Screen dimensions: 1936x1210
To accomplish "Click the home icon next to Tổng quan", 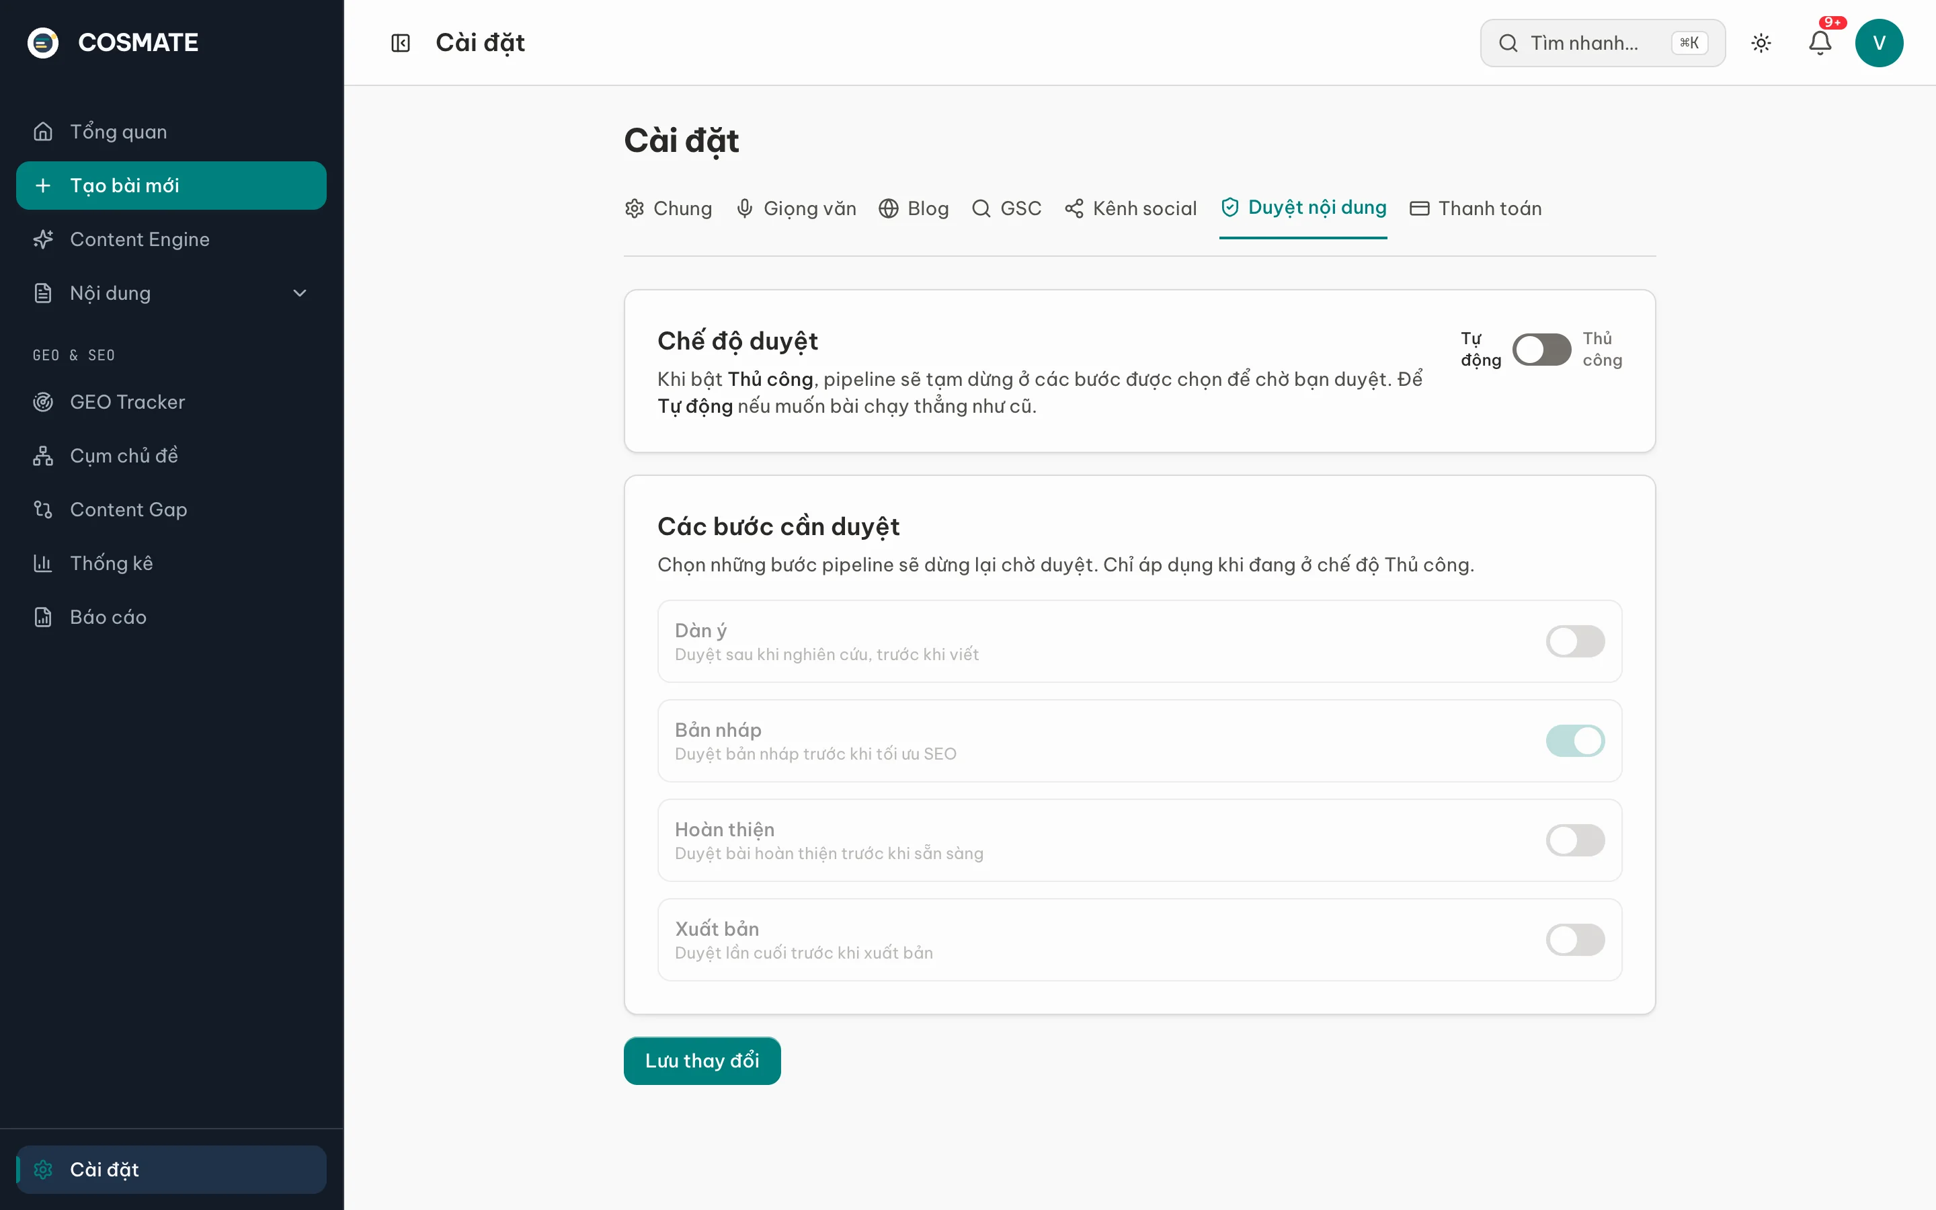I will point(43,131).
